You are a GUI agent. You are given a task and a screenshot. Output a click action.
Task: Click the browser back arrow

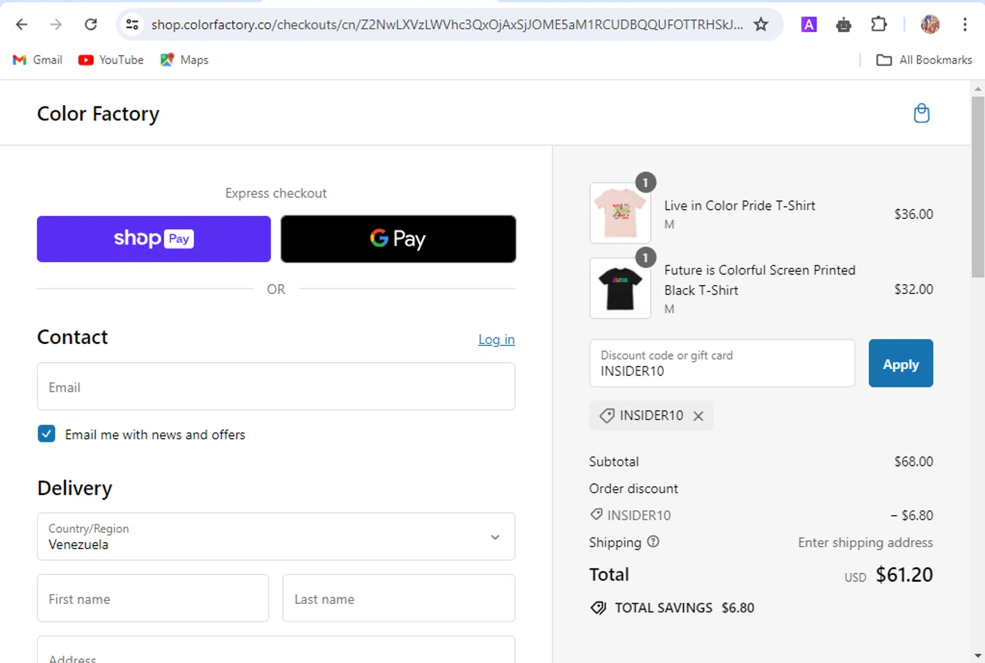[22, 24]
